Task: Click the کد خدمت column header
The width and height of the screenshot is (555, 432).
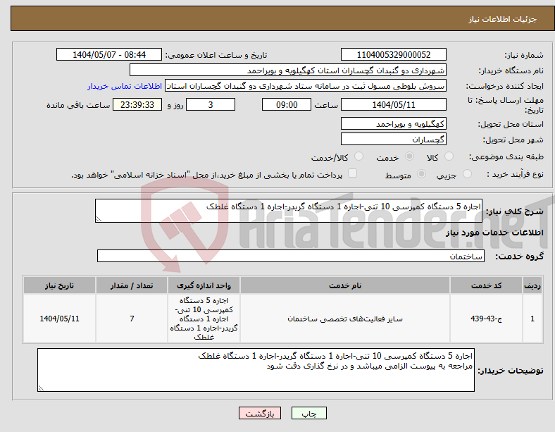Action: (487, 285)
